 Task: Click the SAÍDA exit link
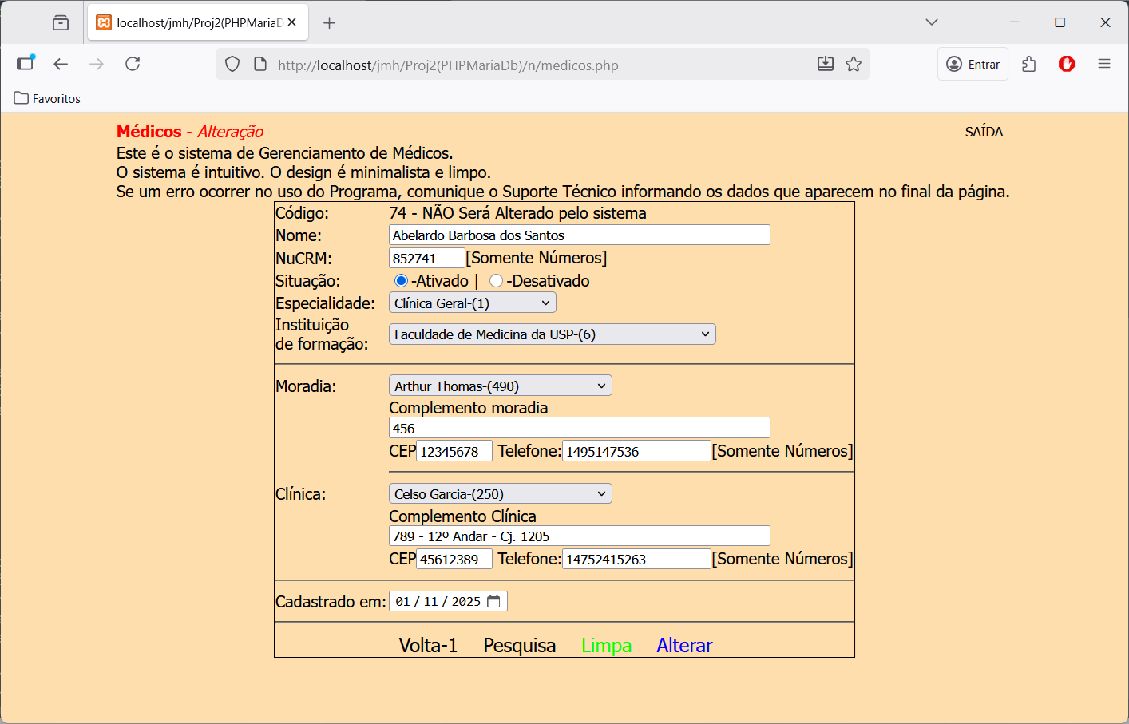click(984, 132)
